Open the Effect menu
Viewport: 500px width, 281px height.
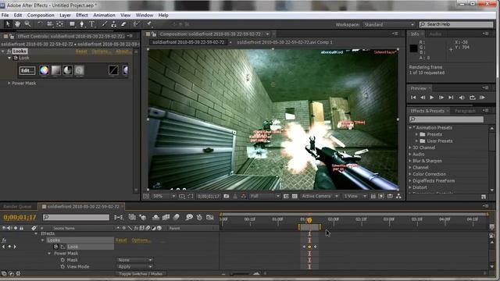coord(81,15)
